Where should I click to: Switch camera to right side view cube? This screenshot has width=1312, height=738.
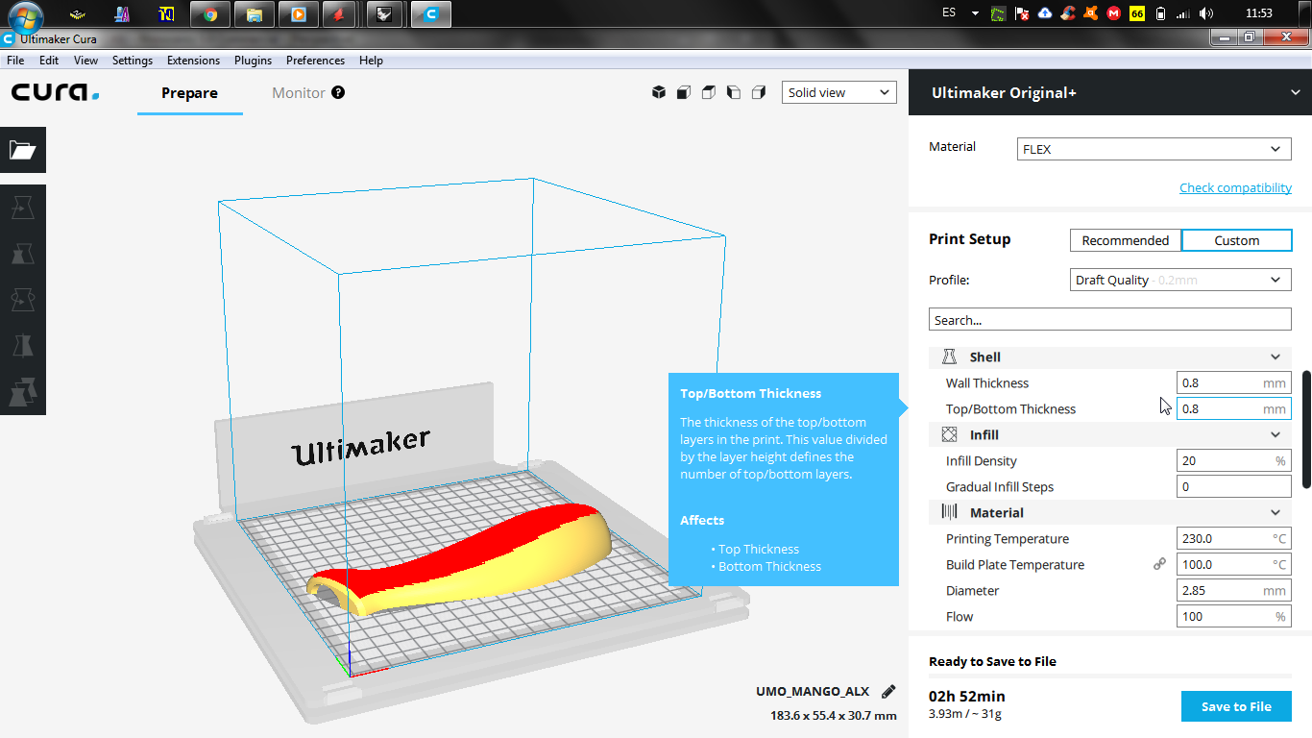click(759, 92)
